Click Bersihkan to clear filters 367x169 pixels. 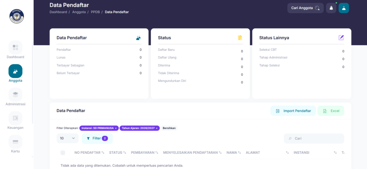pos(169,128)
